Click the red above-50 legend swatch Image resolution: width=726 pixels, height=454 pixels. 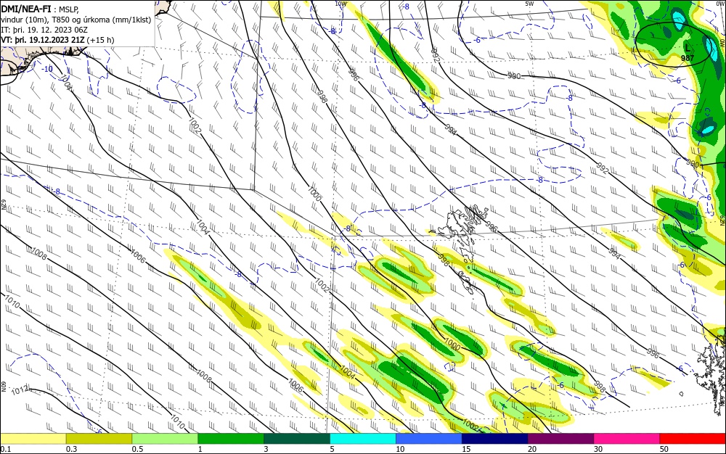[x=693, y=439]
